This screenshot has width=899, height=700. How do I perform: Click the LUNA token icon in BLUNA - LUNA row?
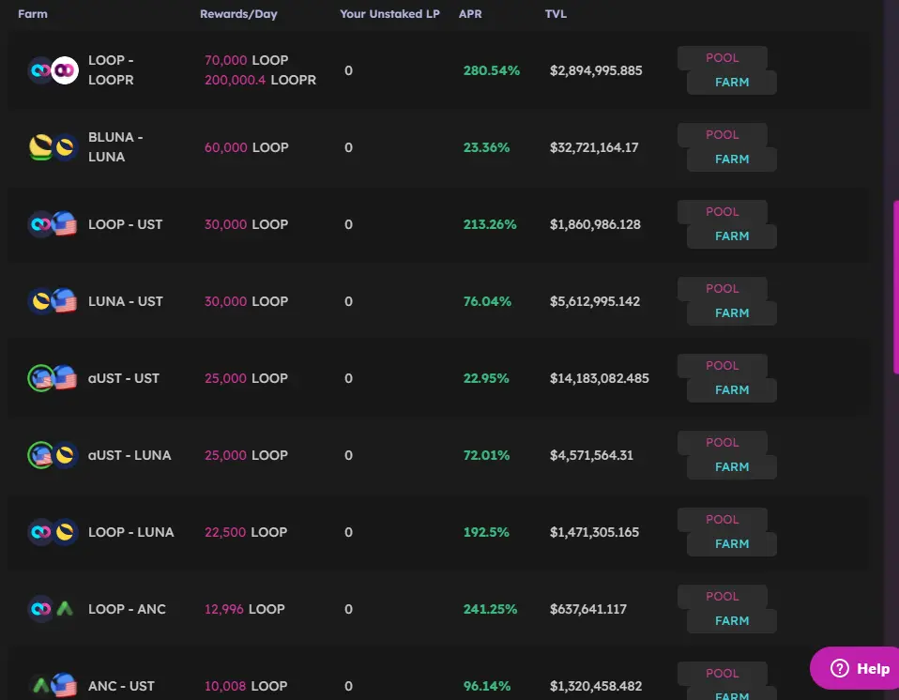tap(65, 147)
